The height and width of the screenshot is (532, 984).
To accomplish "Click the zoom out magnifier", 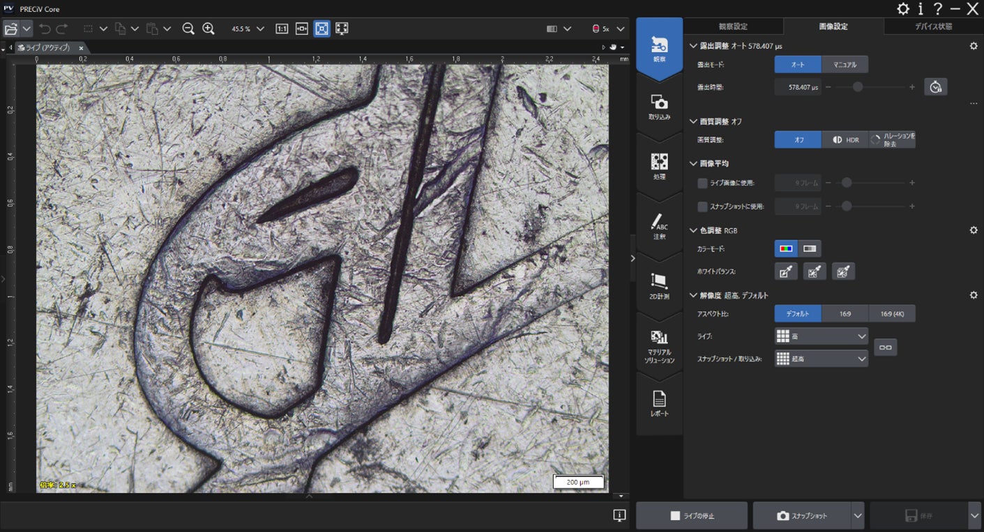I will [188, 29].
